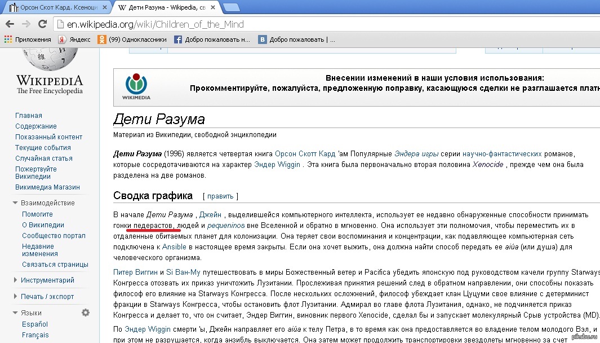Image resolution: width=600 pixels, height=343 pixels.
Task: Follow научно-фантастических link
Action: [x=502, y=153]
